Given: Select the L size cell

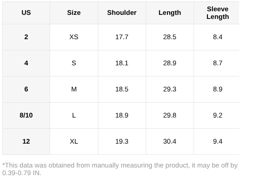Looking at the screenshot, I should click(74, 116).
